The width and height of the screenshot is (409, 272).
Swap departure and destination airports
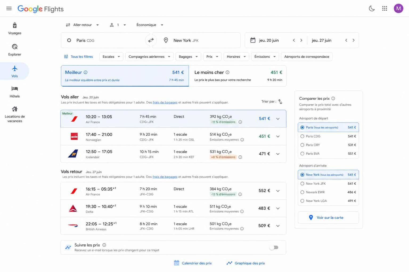tap(151, 40)
